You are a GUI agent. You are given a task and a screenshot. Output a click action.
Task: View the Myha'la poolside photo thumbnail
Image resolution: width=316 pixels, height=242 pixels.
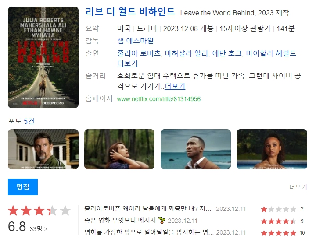point(272,149)
